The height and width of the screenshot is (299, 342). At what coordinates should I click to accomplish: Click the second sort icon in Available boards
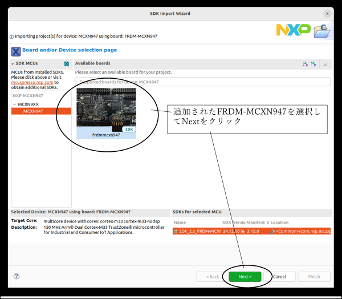pos(313,64)
